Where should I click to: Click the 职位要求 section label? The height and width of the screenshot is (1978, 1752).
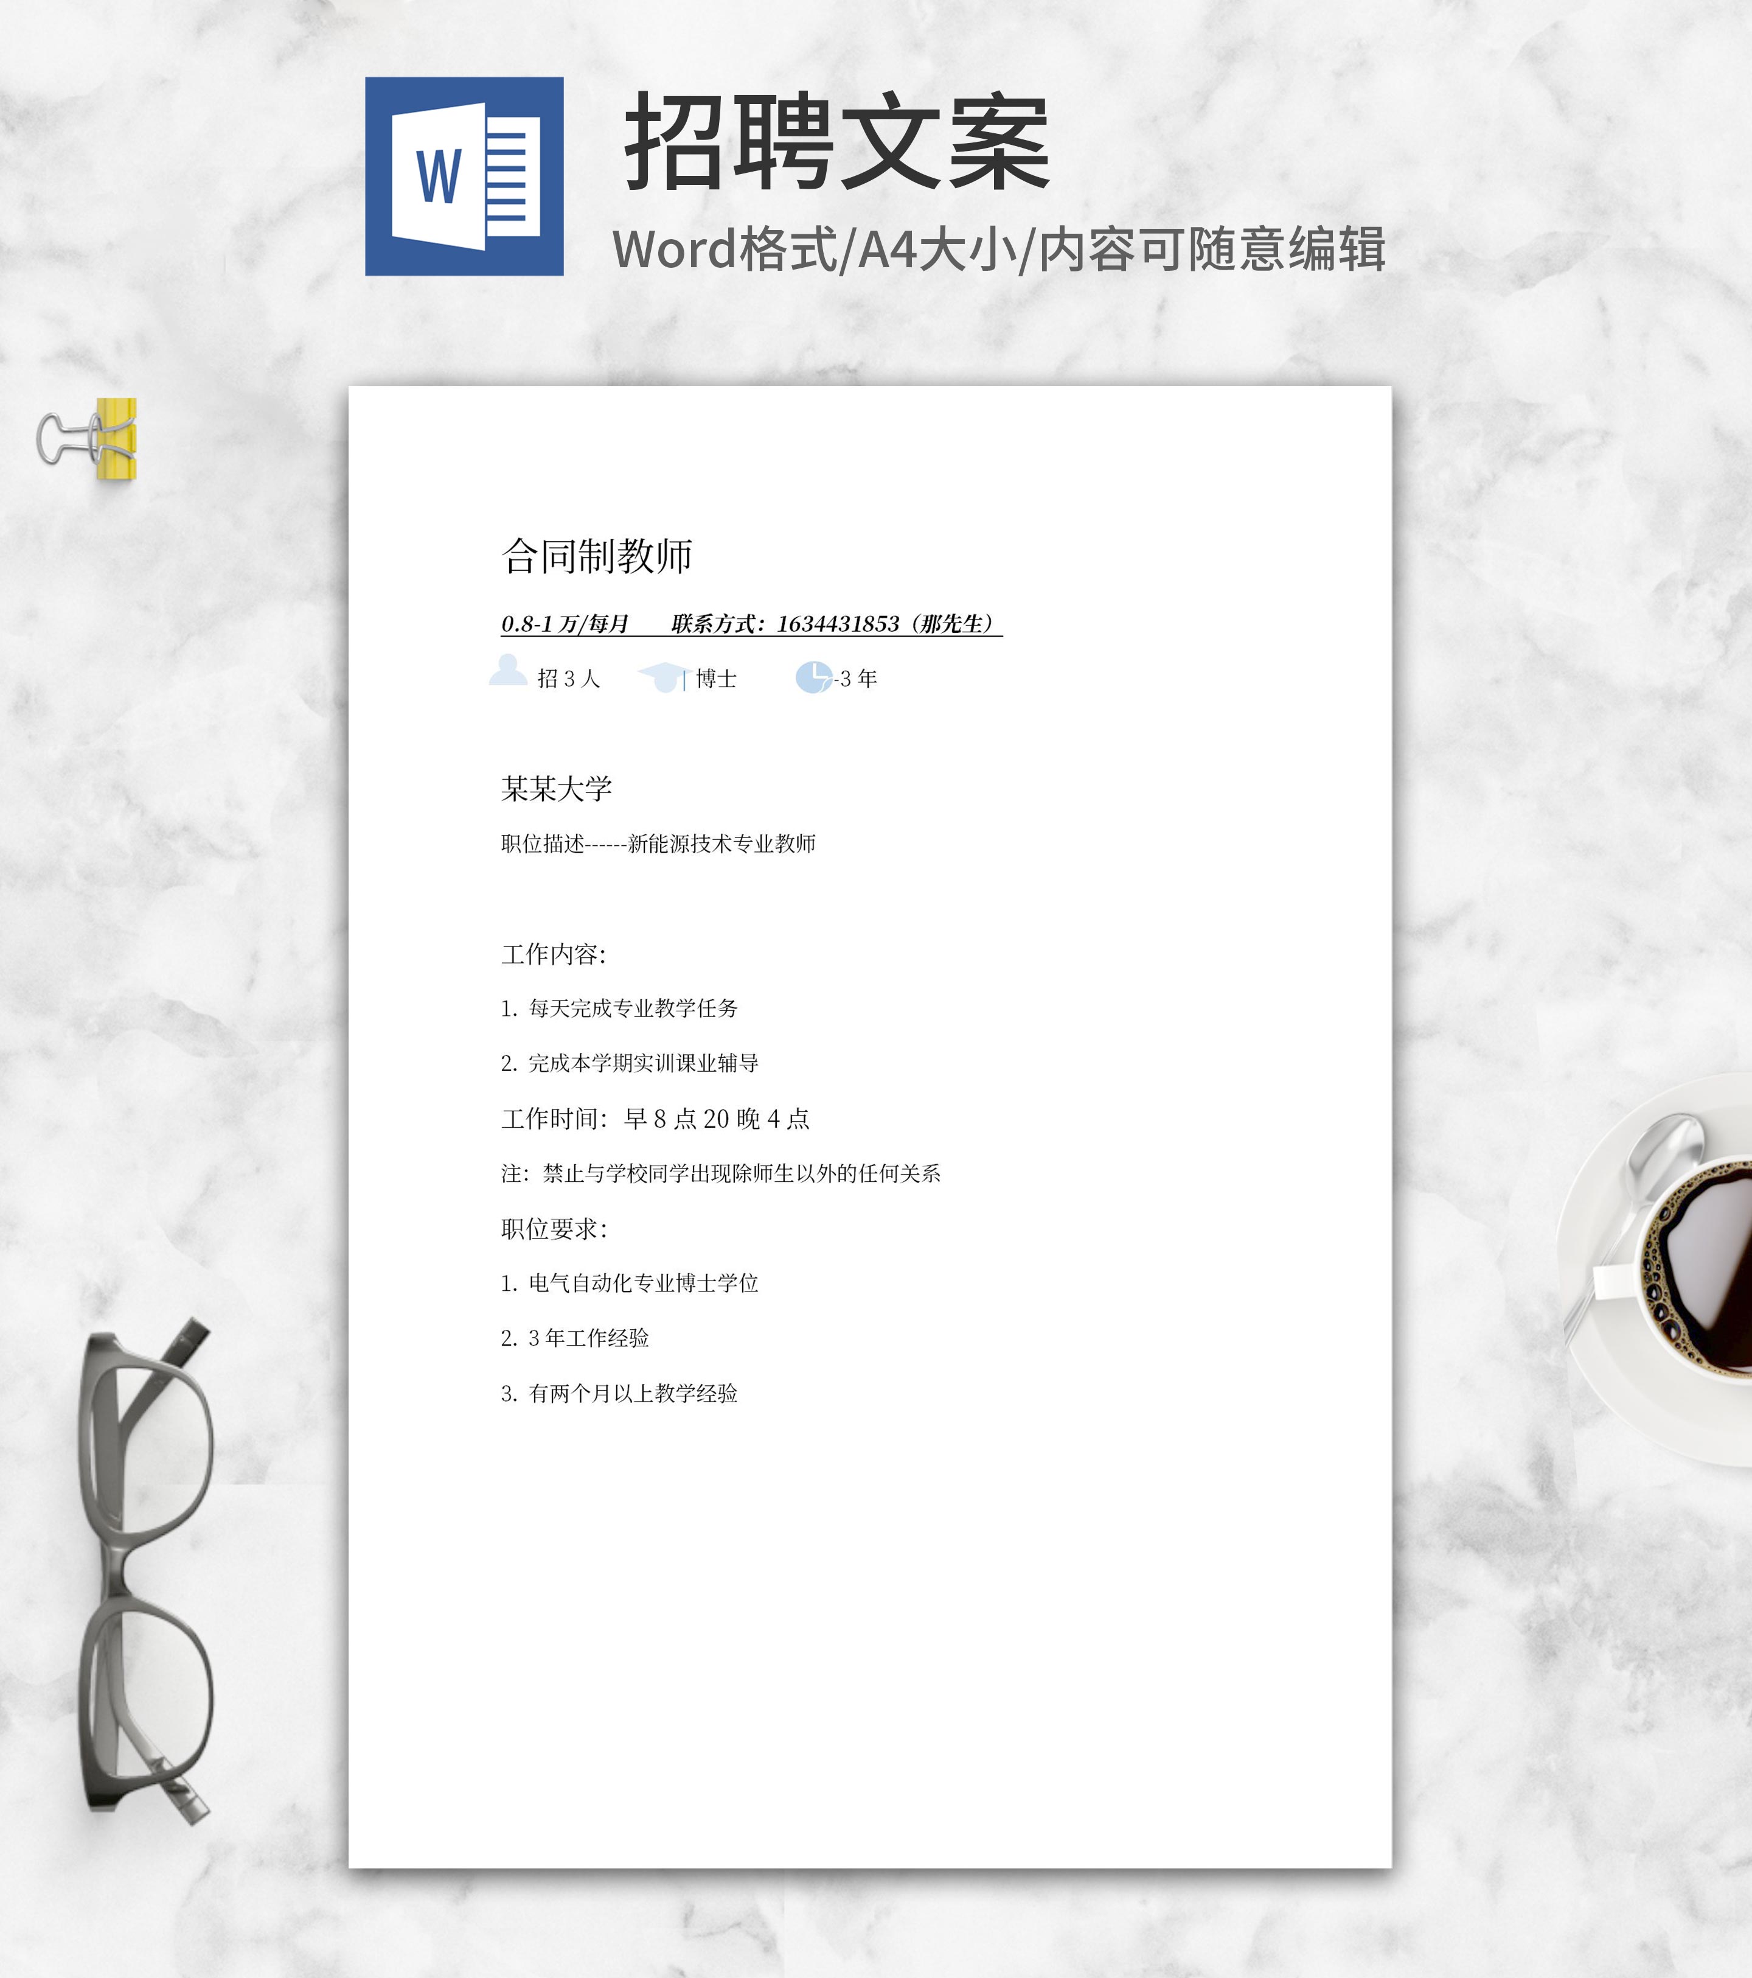tap(554, 1229)
